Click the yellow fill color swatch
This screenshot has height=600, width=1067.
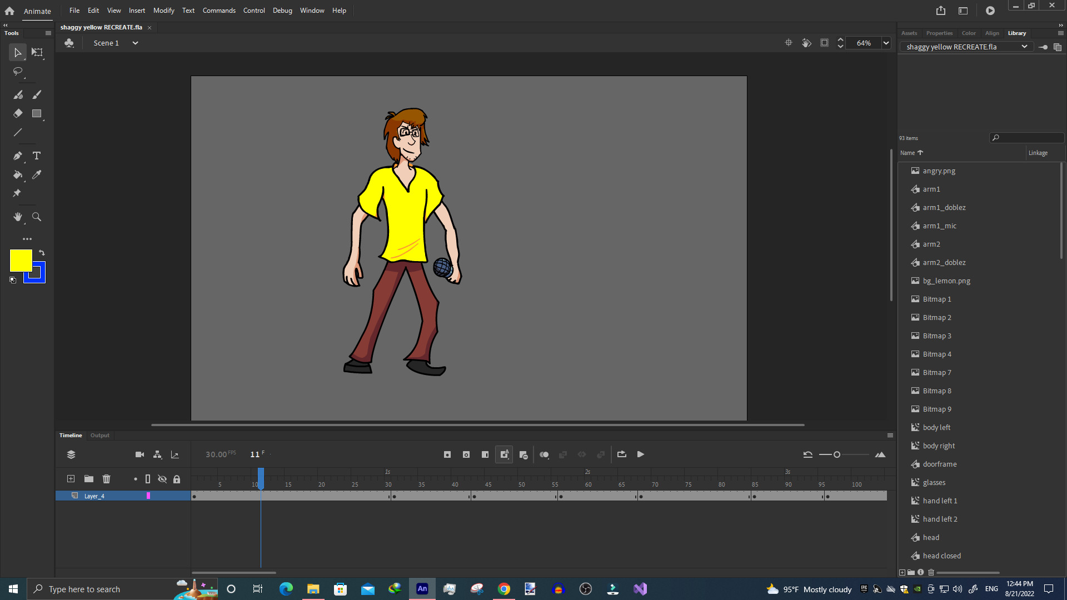(x=21, y=261)
